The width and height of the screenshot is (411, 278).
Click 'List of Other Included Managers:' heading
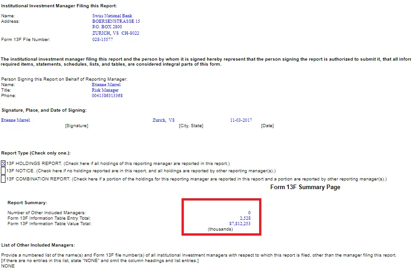tap(38, 245)
